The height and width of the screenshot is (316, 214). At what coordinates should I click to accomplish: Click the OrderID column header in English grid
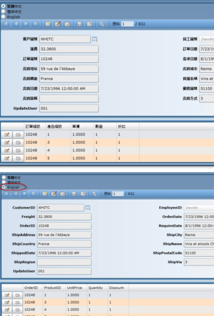click(33, 288)
